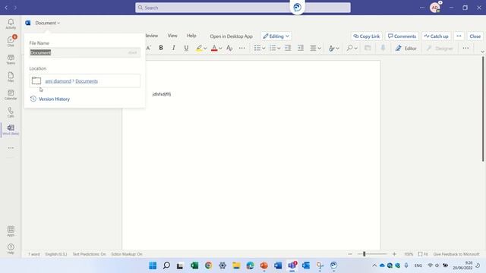486x273 pixels.
Task: Open paragraph alignment dropdown
Action: coord(316,48)
